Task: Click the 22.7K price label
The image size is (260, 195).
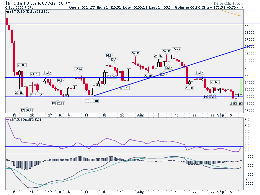Action: (164, 74)
